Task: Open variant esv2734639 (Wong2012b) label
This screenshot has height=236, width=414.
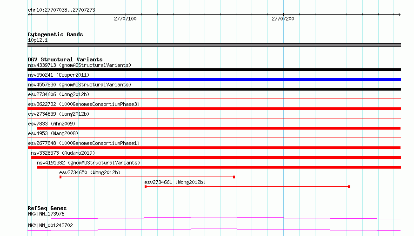Action: [59, 114]
